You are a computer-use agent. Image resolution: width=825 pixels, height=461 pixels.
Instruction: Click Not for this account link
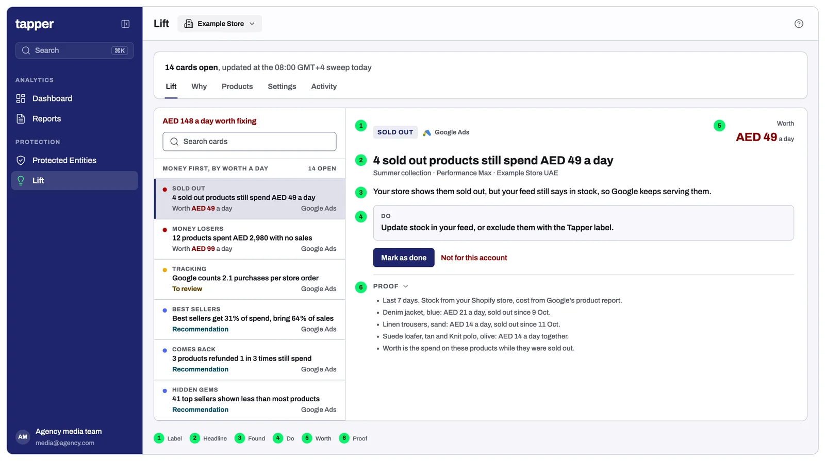pyautogui.click(x=474, y=258)
